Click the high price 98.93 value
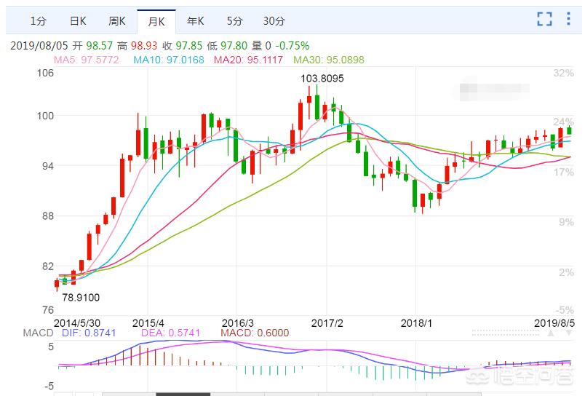 point(144,46)
